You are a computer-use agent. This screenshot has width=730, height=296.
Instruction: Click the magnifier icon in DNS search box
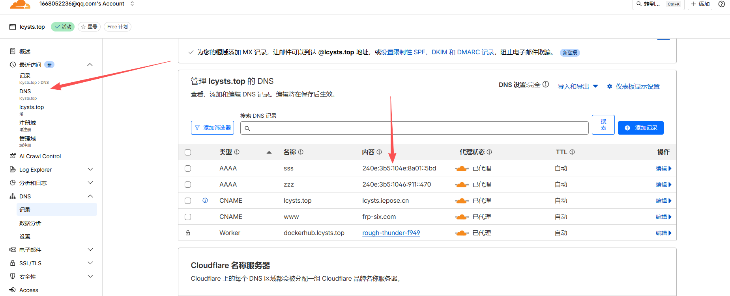tap(247, 128)
